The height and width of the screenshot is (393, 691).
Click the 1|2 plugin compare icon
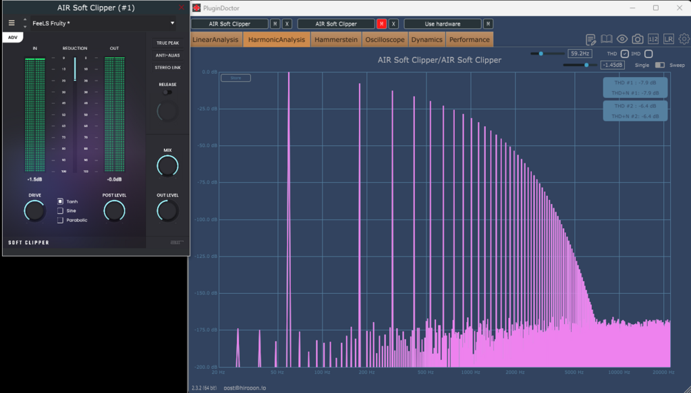pos(653,38)
